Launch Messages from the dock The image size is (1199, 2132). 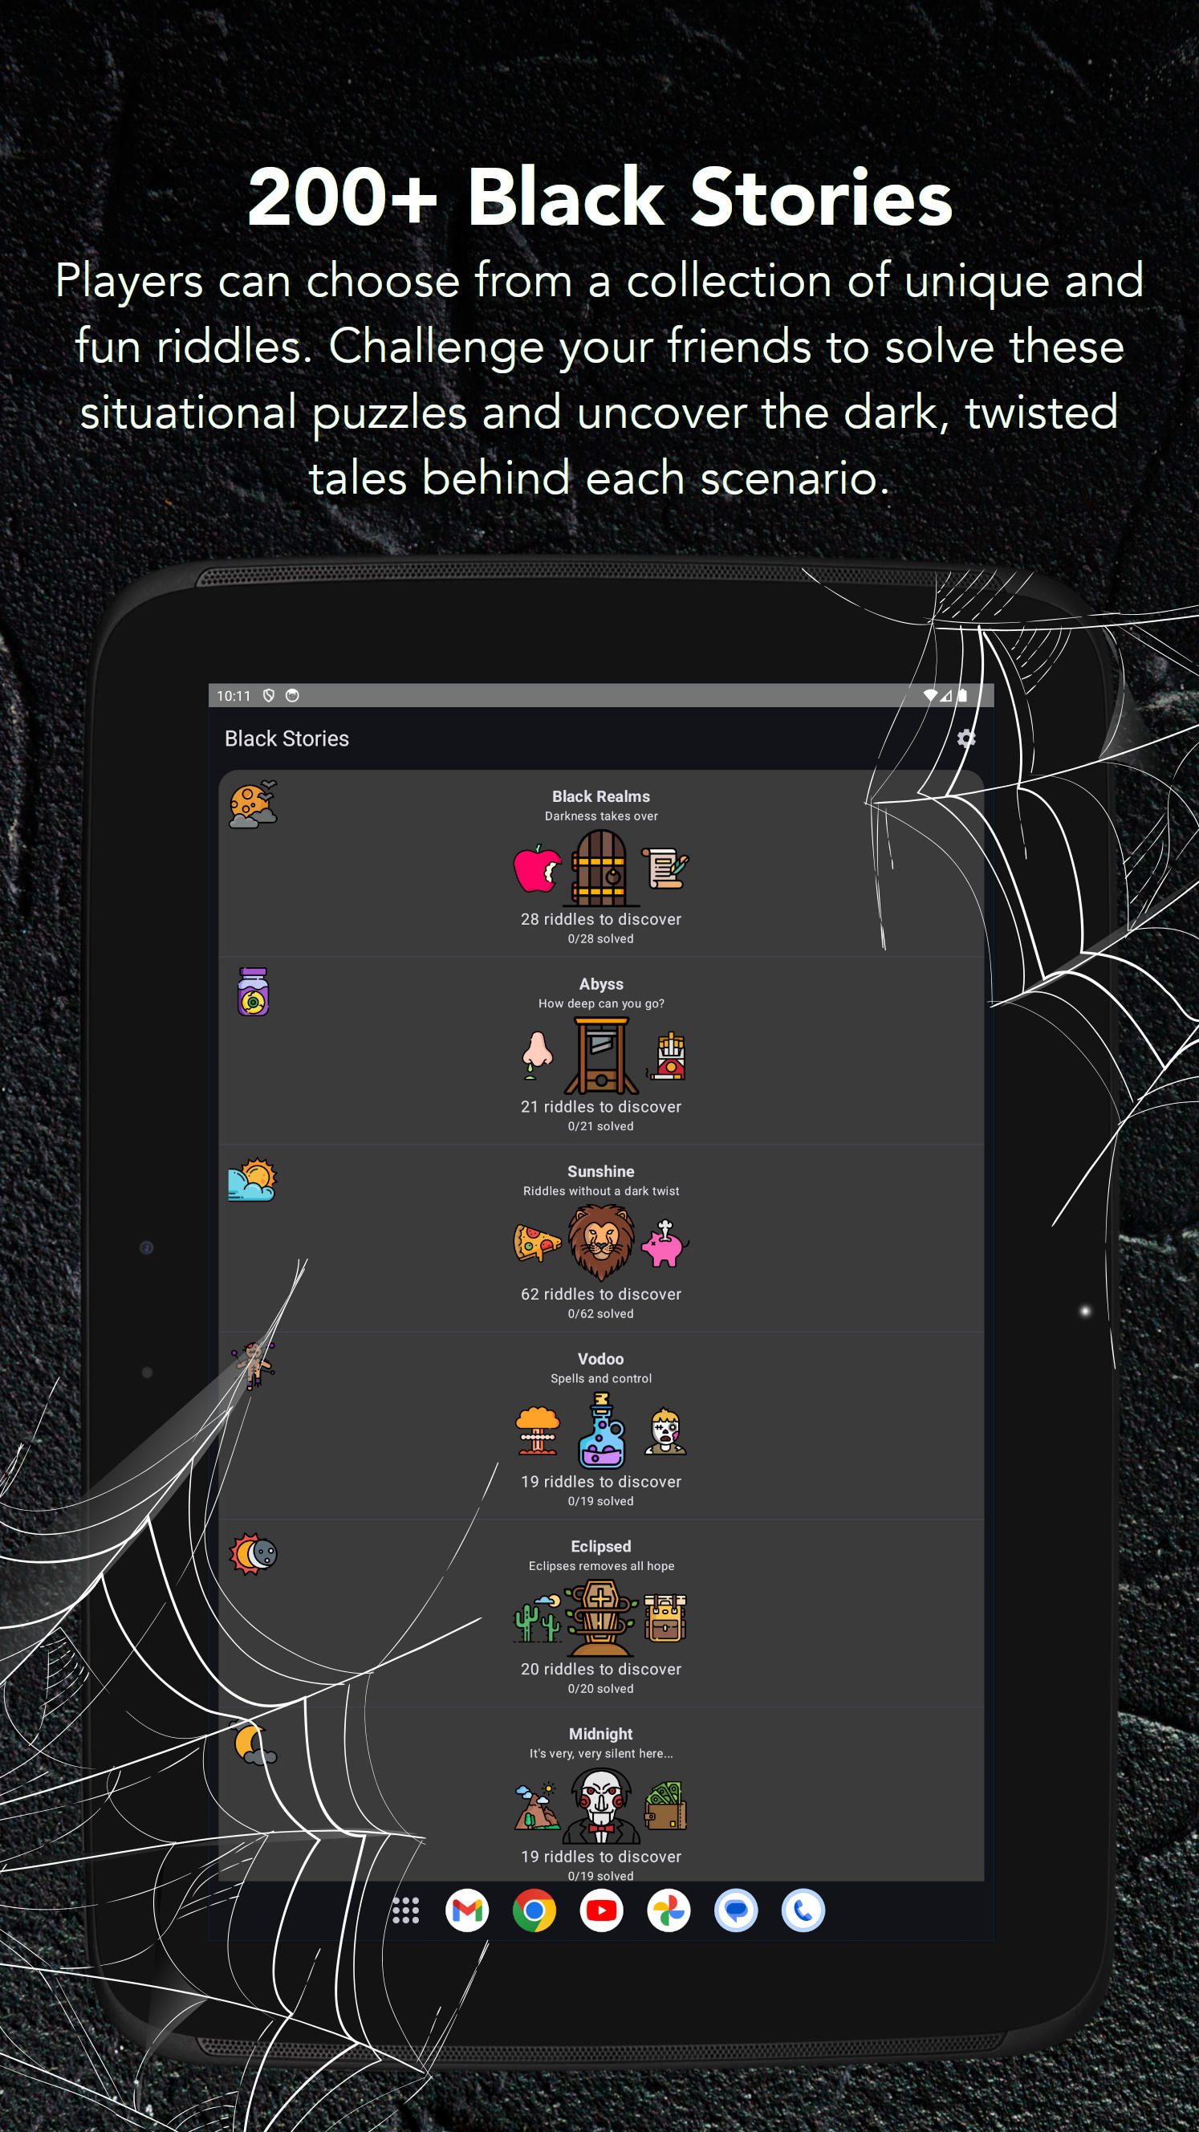coord(736,1910)
